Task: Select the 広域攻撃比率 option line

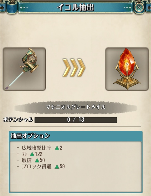Action: (x=40, y=148)
